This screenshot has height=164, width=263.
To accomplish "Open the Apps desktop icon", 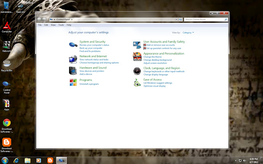I will pyautogui.click(x=7, y=105).
